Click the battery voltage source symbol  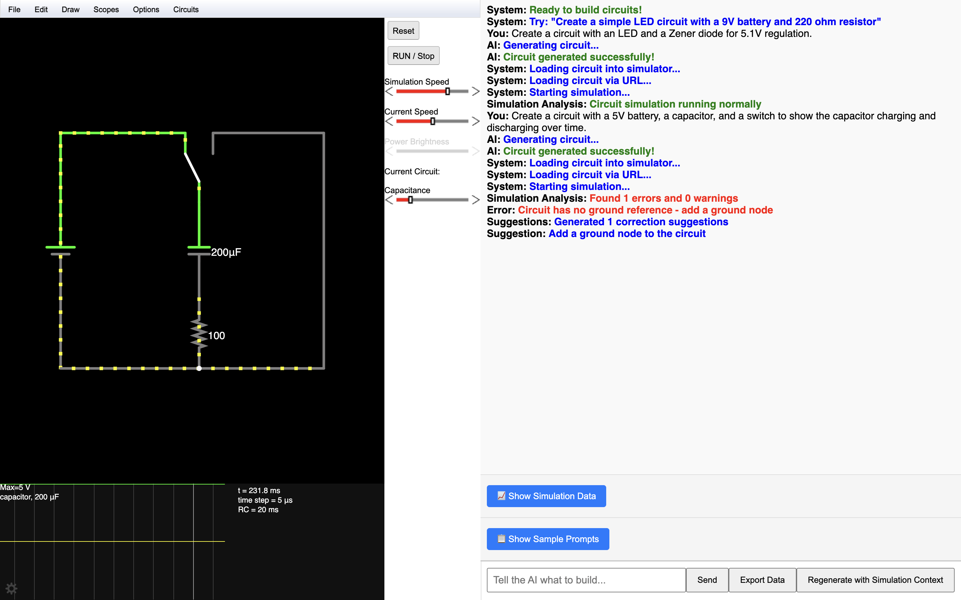pos(60,251)
